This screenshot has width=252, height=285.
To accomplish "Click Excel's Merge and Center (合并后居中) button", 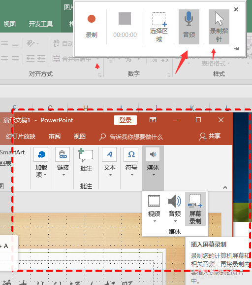I will (72, 59).
